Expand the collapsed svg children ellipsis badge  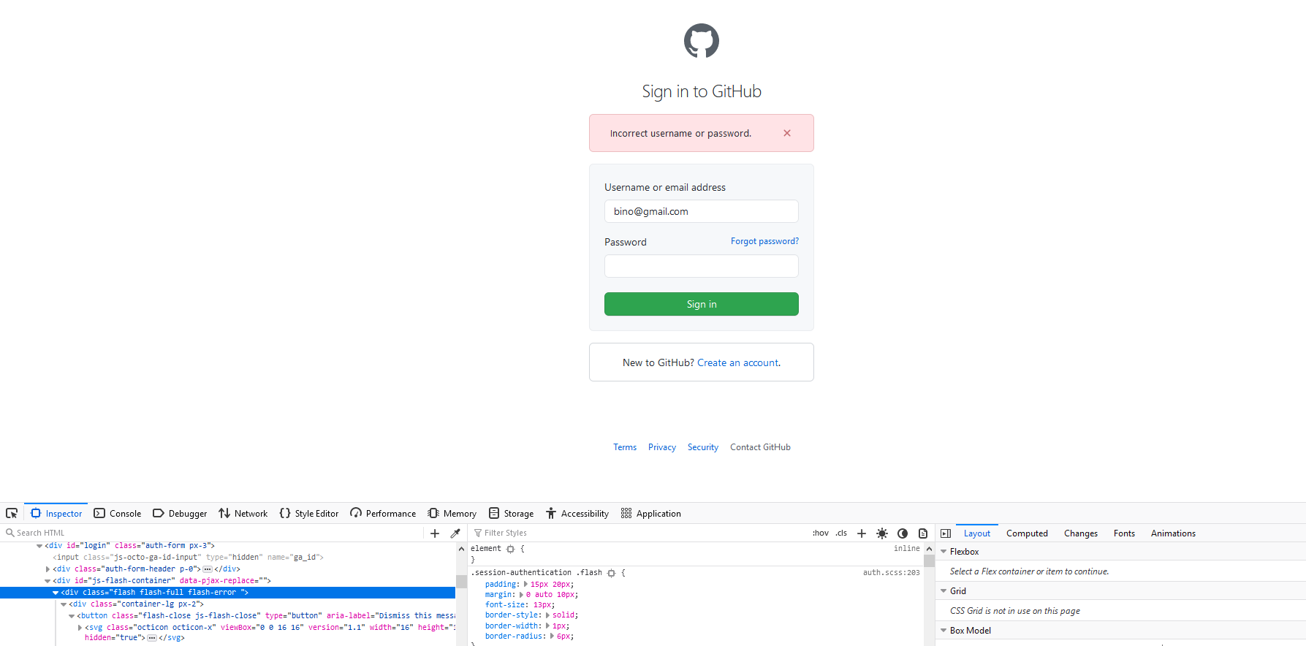[152, 638]
